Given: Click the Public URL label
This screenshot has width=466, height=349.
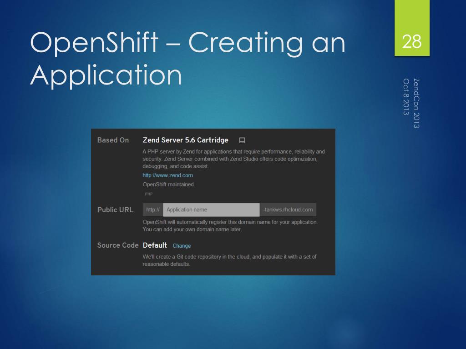Looking at the screenshot, I should pyautogui.click(x=115, y=210).
